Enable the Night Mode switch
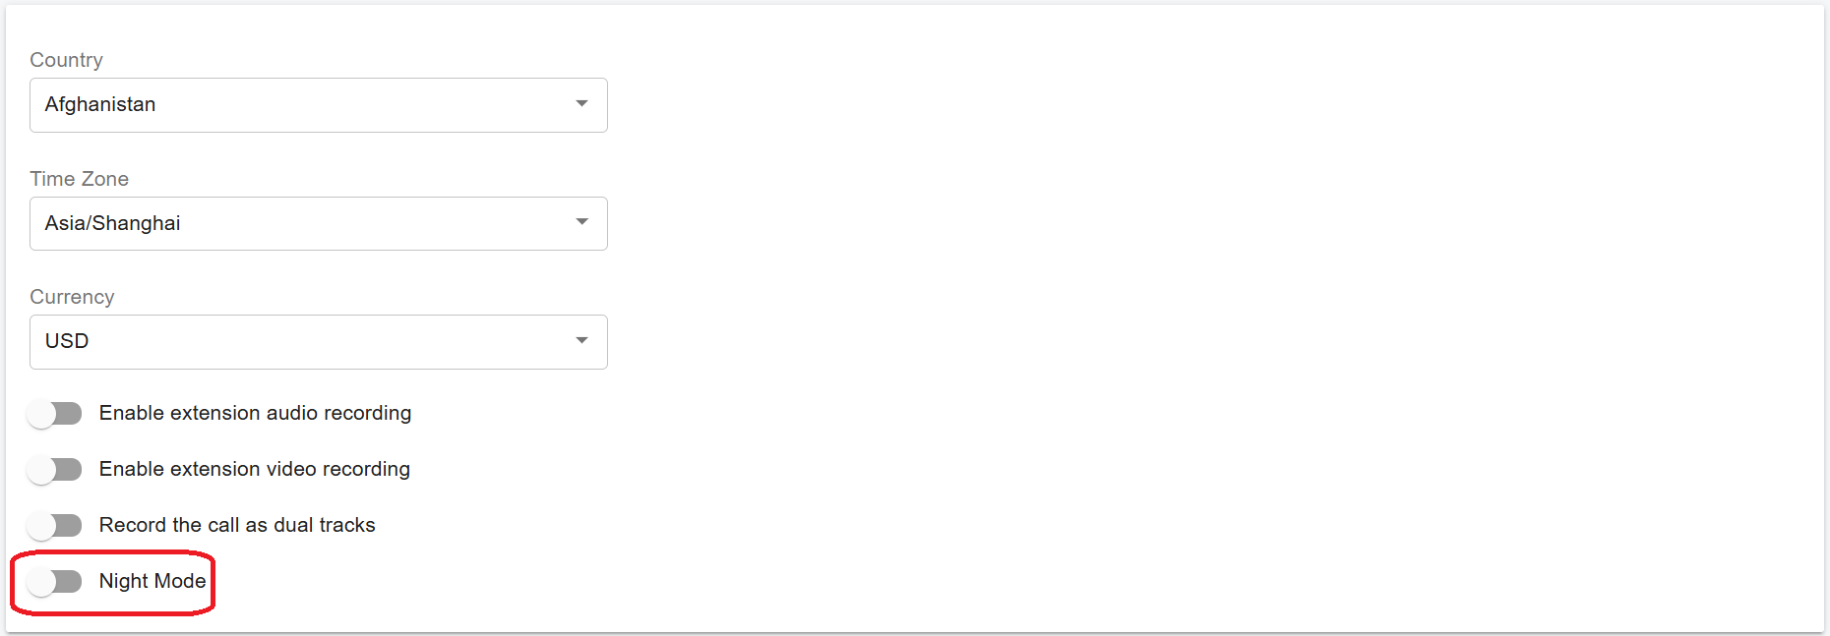The width and height of the screenshot is (1830, 636). pos(55,582)
